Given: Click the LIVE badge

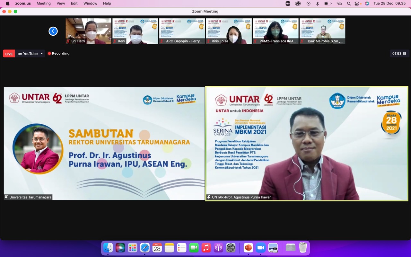Looking at the screenshot, I should coord(9,53).
